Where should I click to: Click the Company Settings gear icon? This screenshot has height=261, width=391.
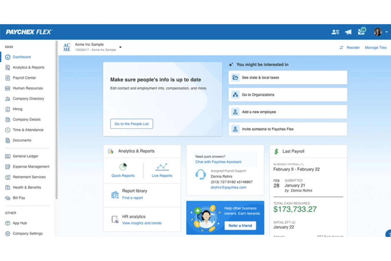(8, 233)
